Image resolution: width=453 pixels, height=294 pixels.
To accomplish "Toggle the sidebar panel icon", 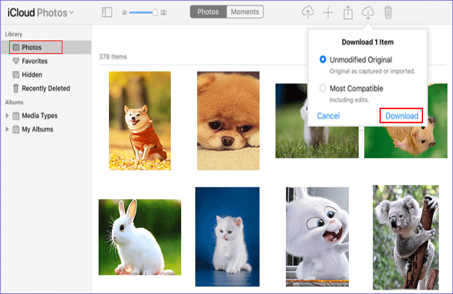I will click(107, 12).
